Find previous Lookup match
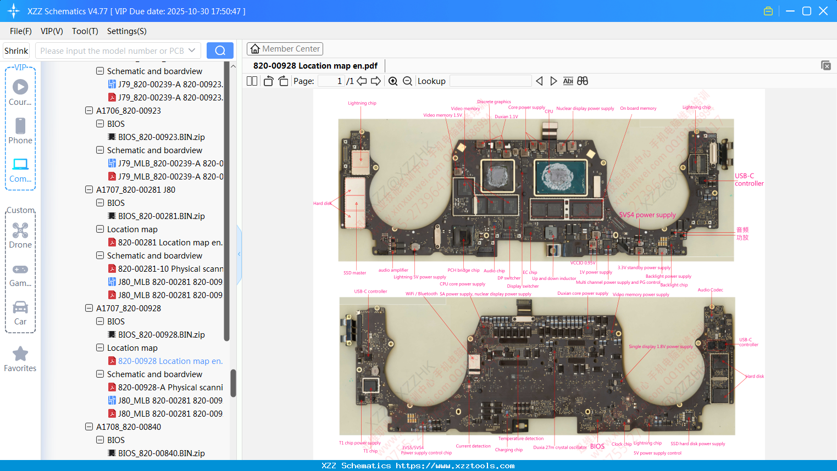 coord(539,81)
